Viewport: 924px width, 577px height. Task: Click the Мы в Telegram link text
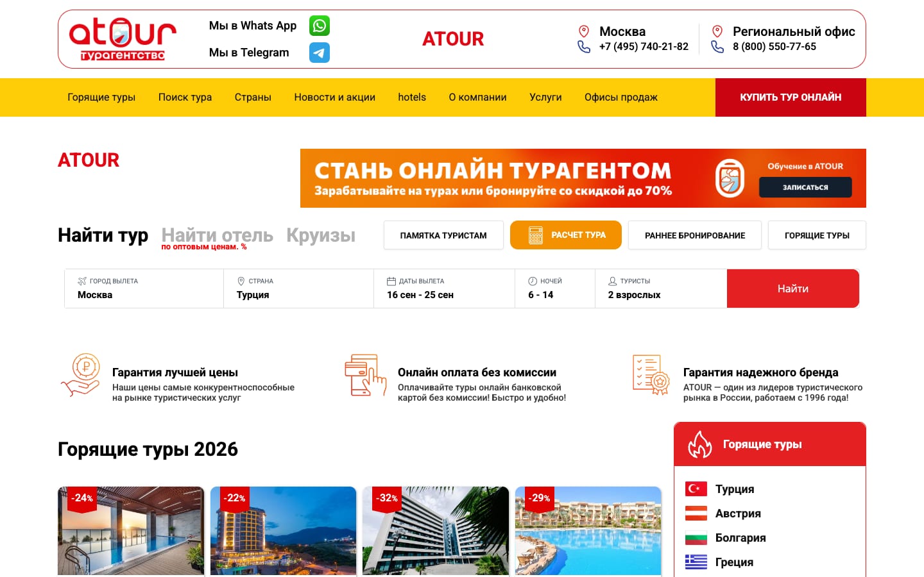click(x=249, y=53)
